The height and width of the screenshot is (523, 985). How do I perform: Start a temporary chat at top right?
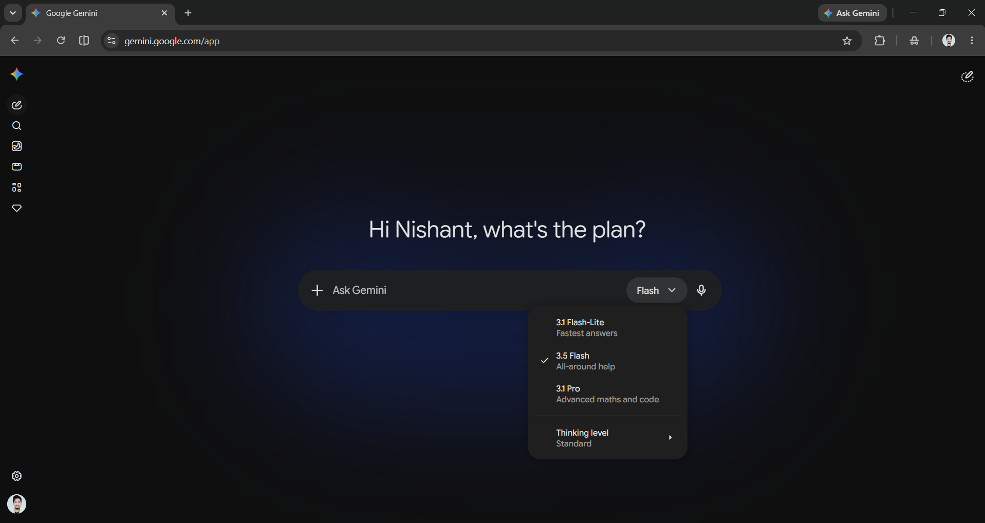coord(967,77)
